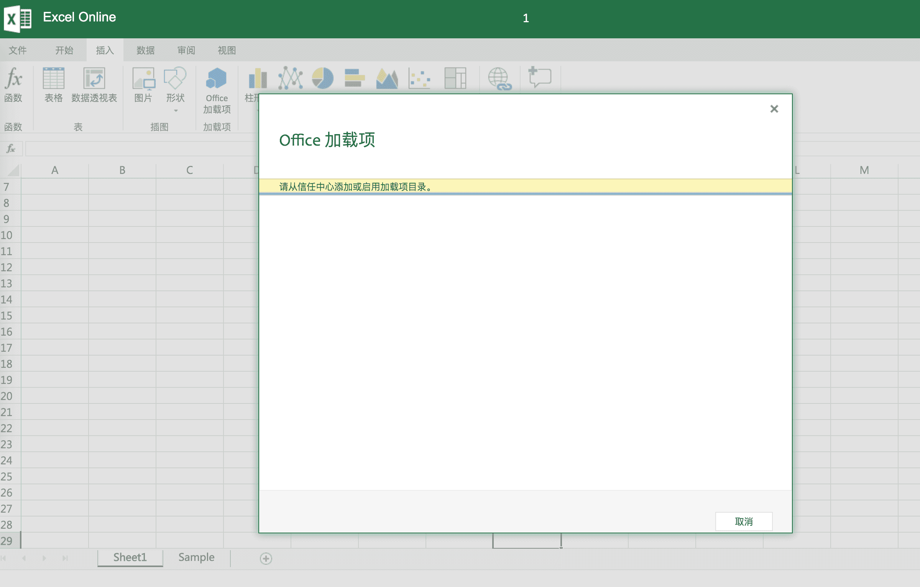Image resolution: width=920 pixels, height=587 pixels.
Task: Open the 文件 file menu tab
Action: pos(18,50)
